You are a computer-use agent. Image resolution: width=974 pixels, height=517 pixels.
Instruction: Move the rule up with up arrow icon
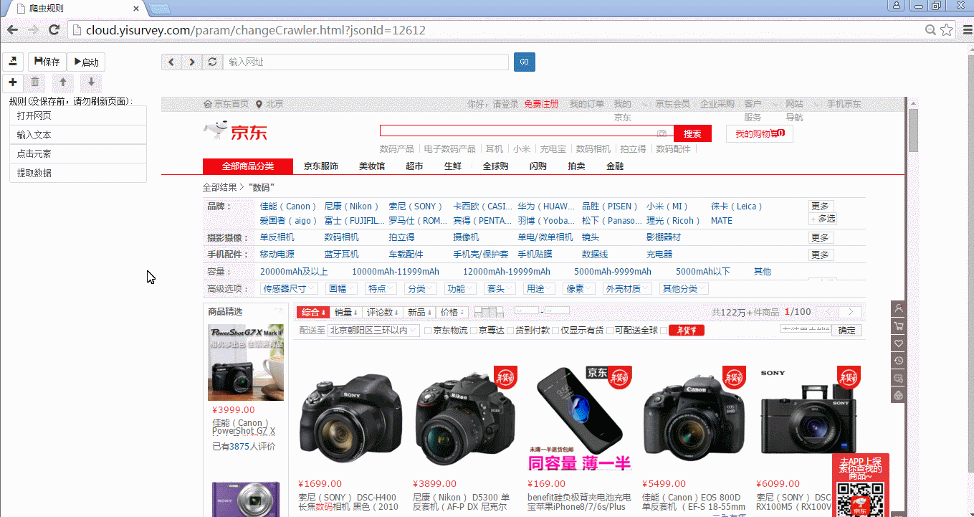(63, 82)
